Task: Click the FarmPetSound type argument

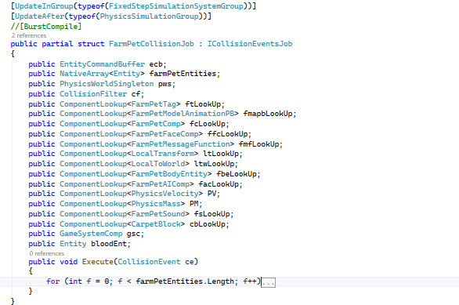Action: (158, 214)
